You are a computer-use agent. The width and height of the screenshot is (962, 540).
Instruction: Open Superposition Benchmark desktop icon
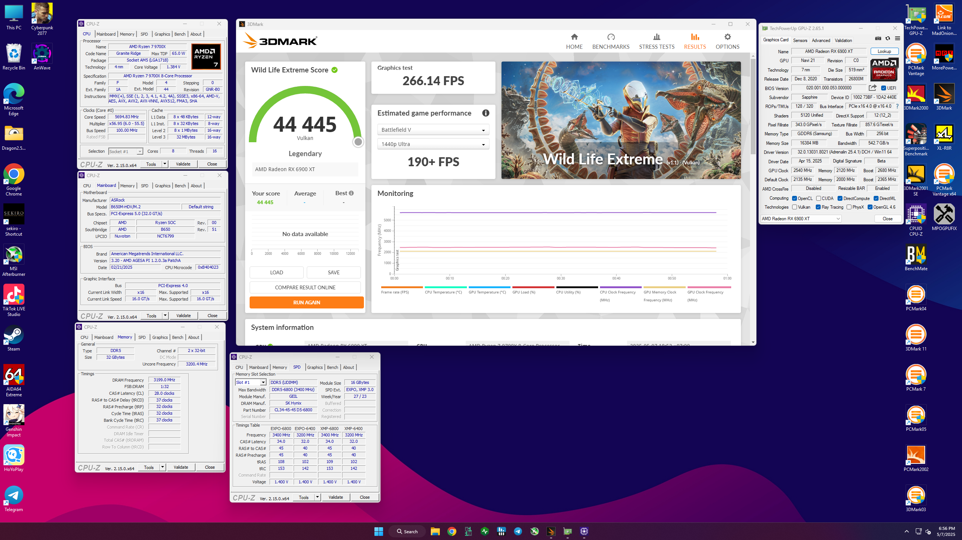pos(916,140)
